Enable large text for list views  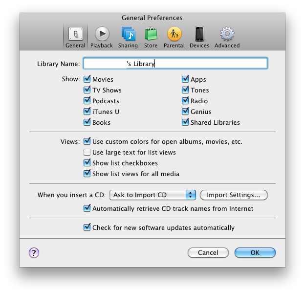click(x=87, y=152)
